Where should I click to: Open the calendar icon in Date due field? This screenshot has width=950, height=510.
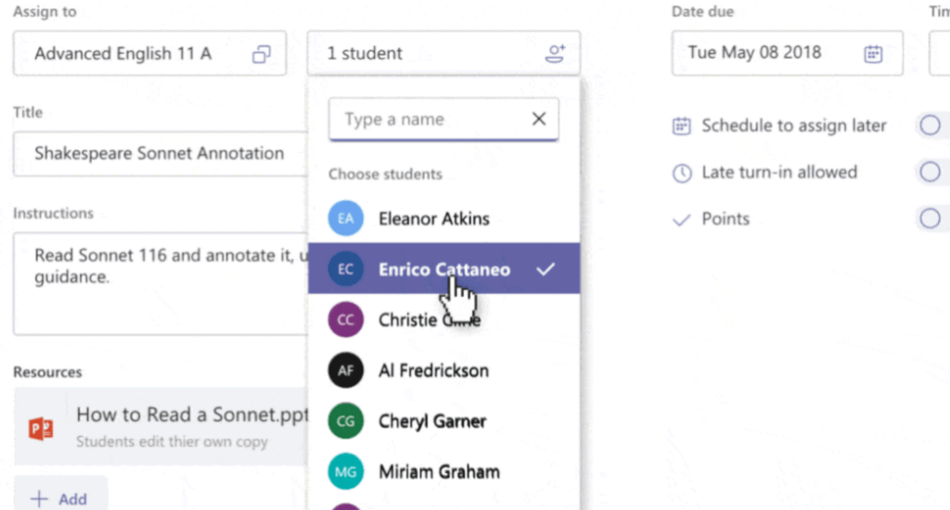(873, 53)
